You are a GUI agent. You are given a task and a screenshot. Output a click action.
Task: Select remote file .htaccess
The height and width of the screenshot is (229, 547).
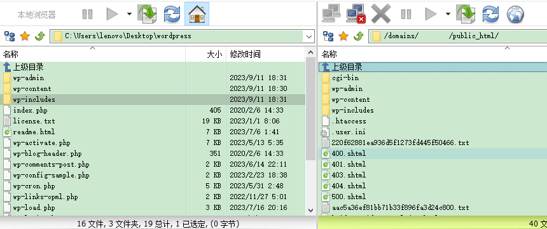click(433, 121)
